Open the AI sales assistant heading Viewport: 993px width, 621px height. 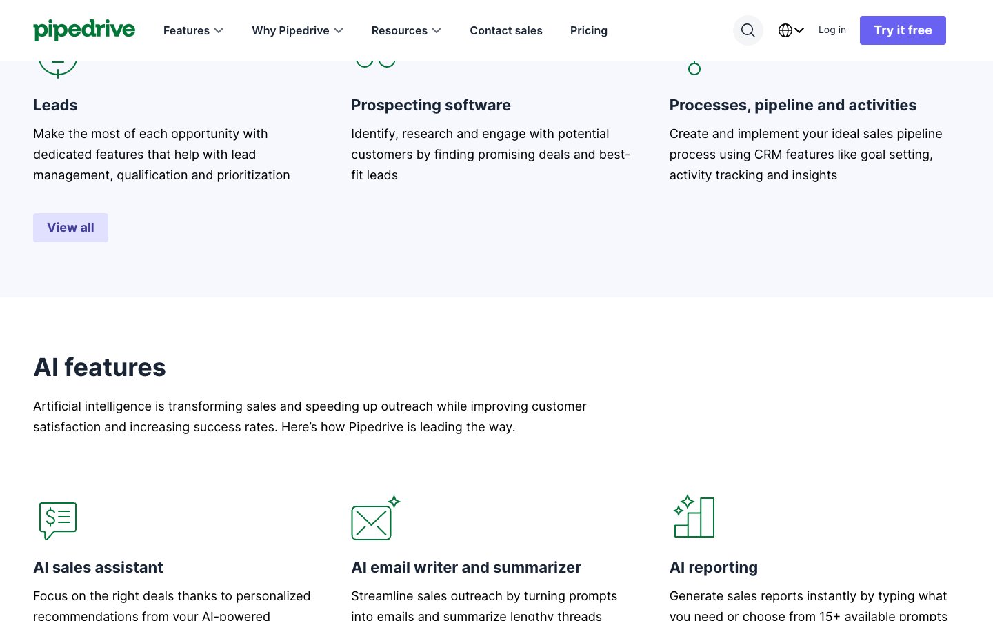pyautogui.click(x=98, y=567)
